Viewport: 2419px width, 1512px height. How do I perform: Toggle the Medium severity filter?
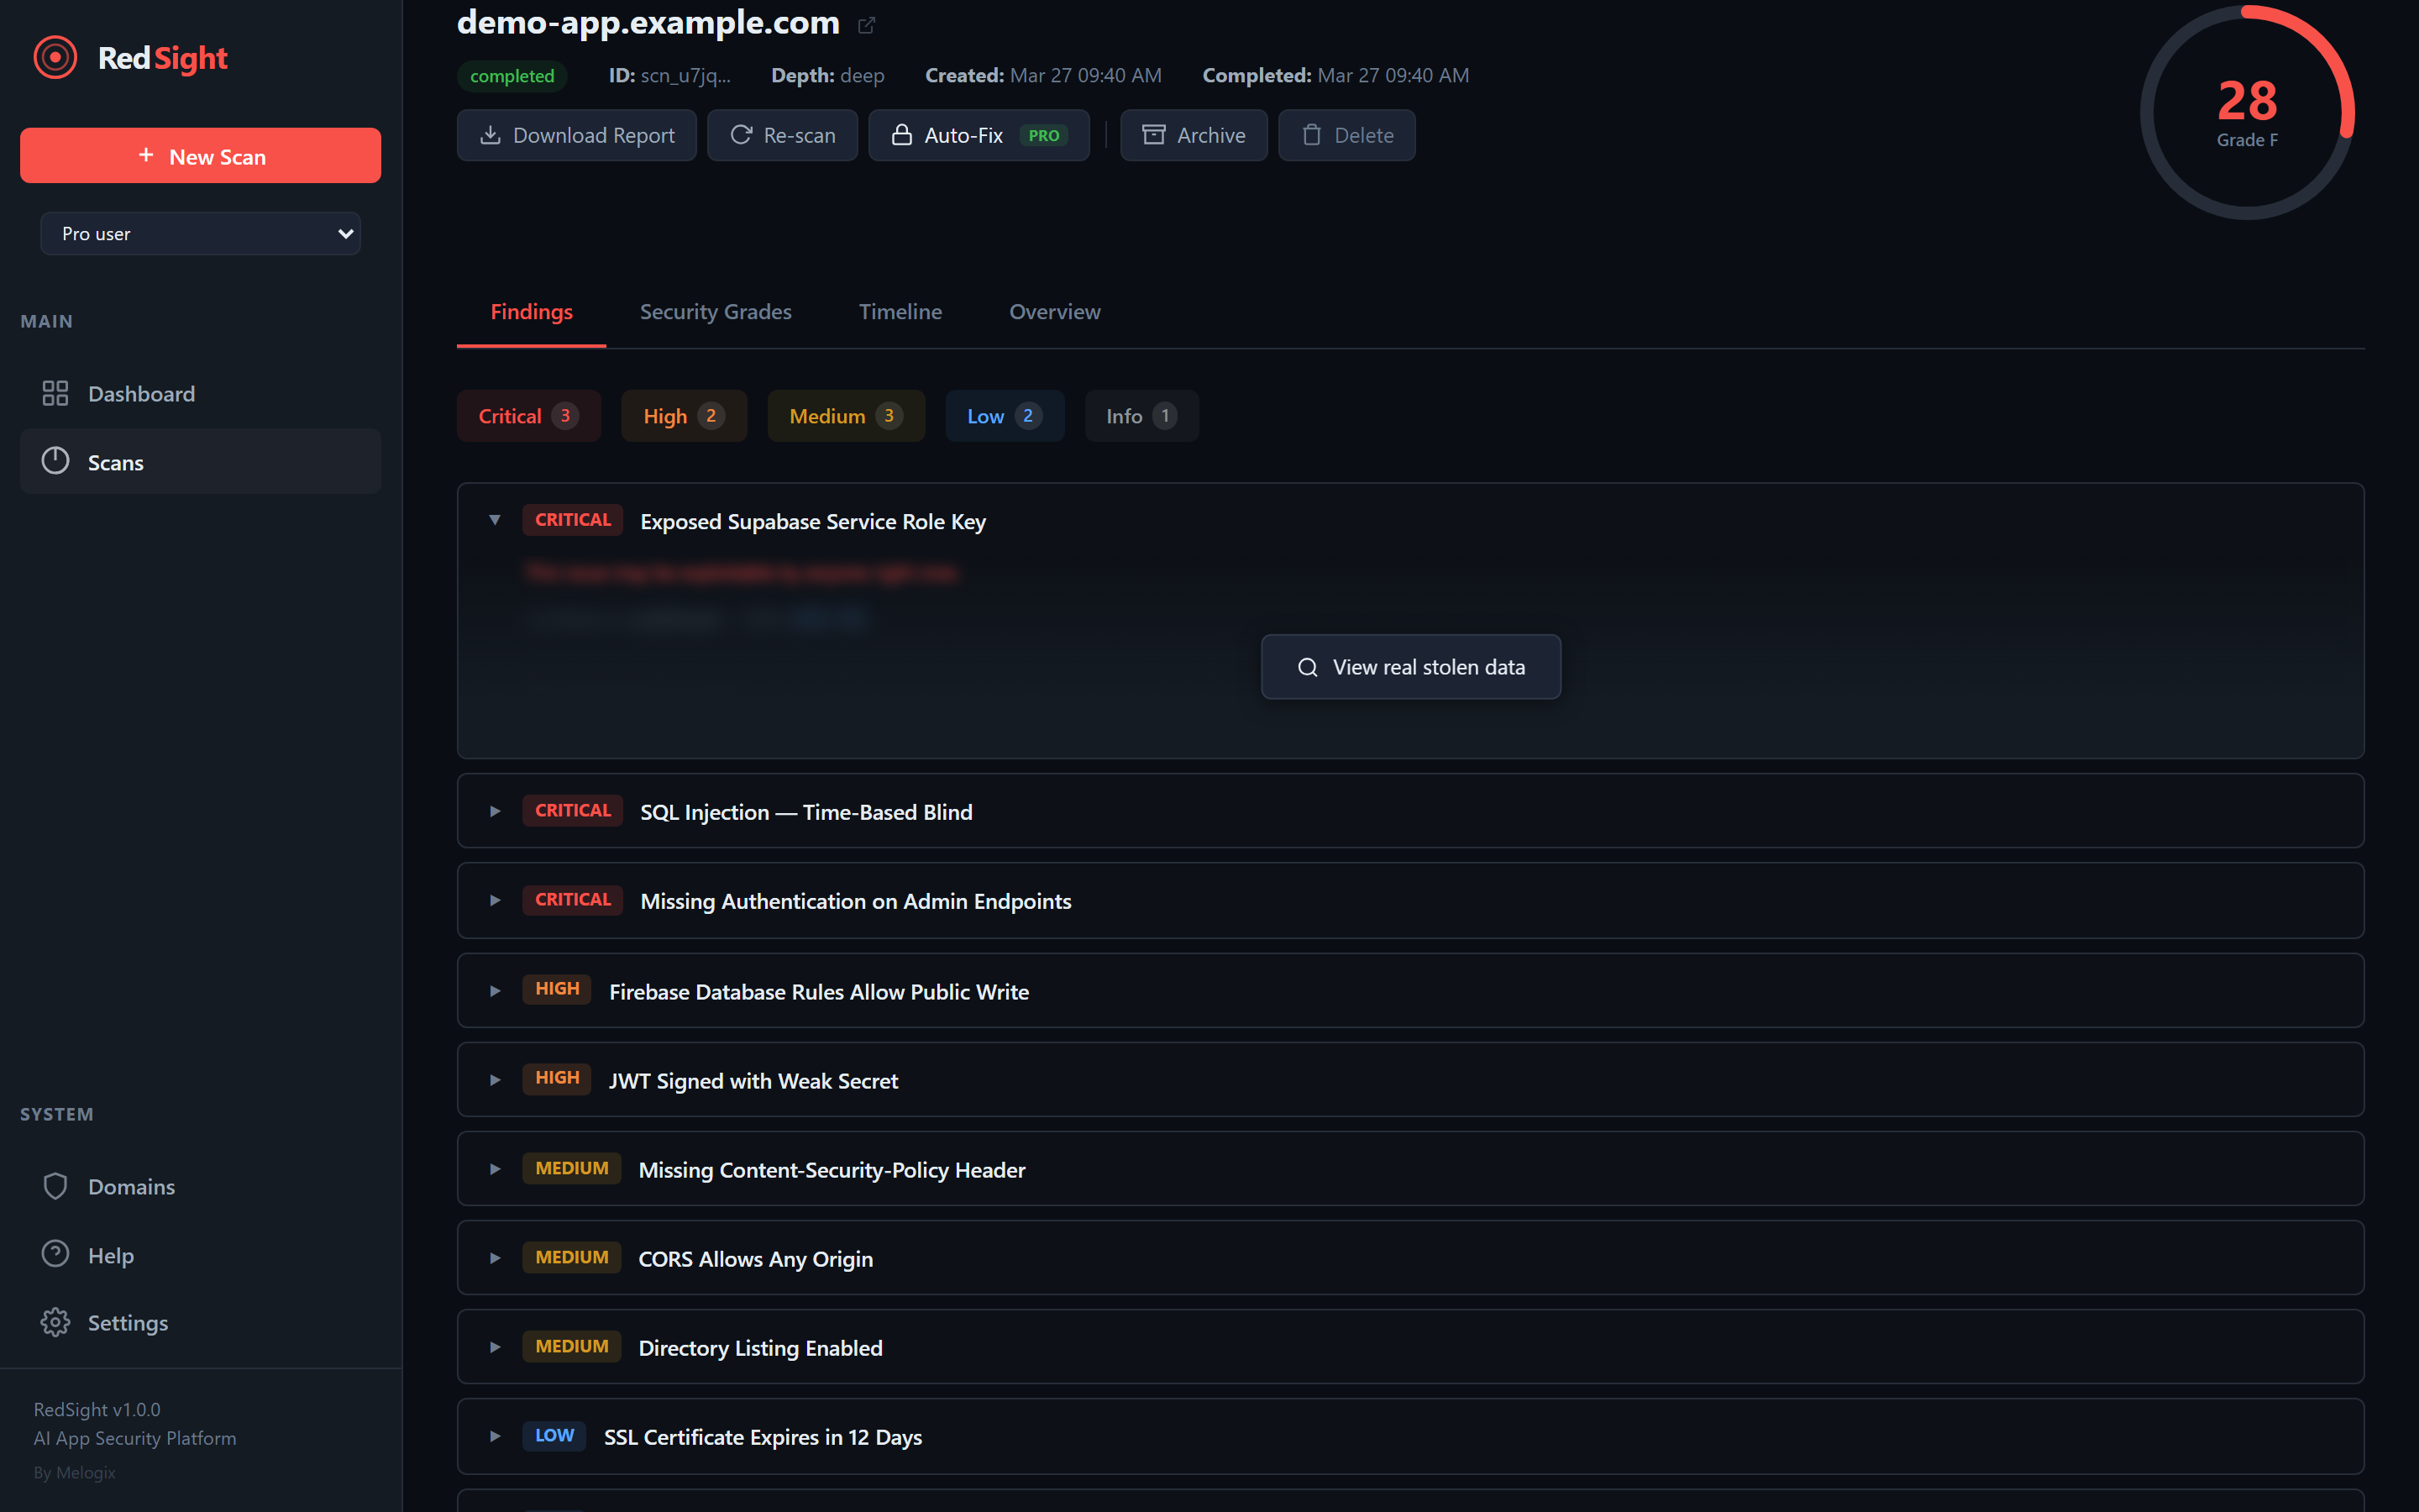tap(845, 416)
